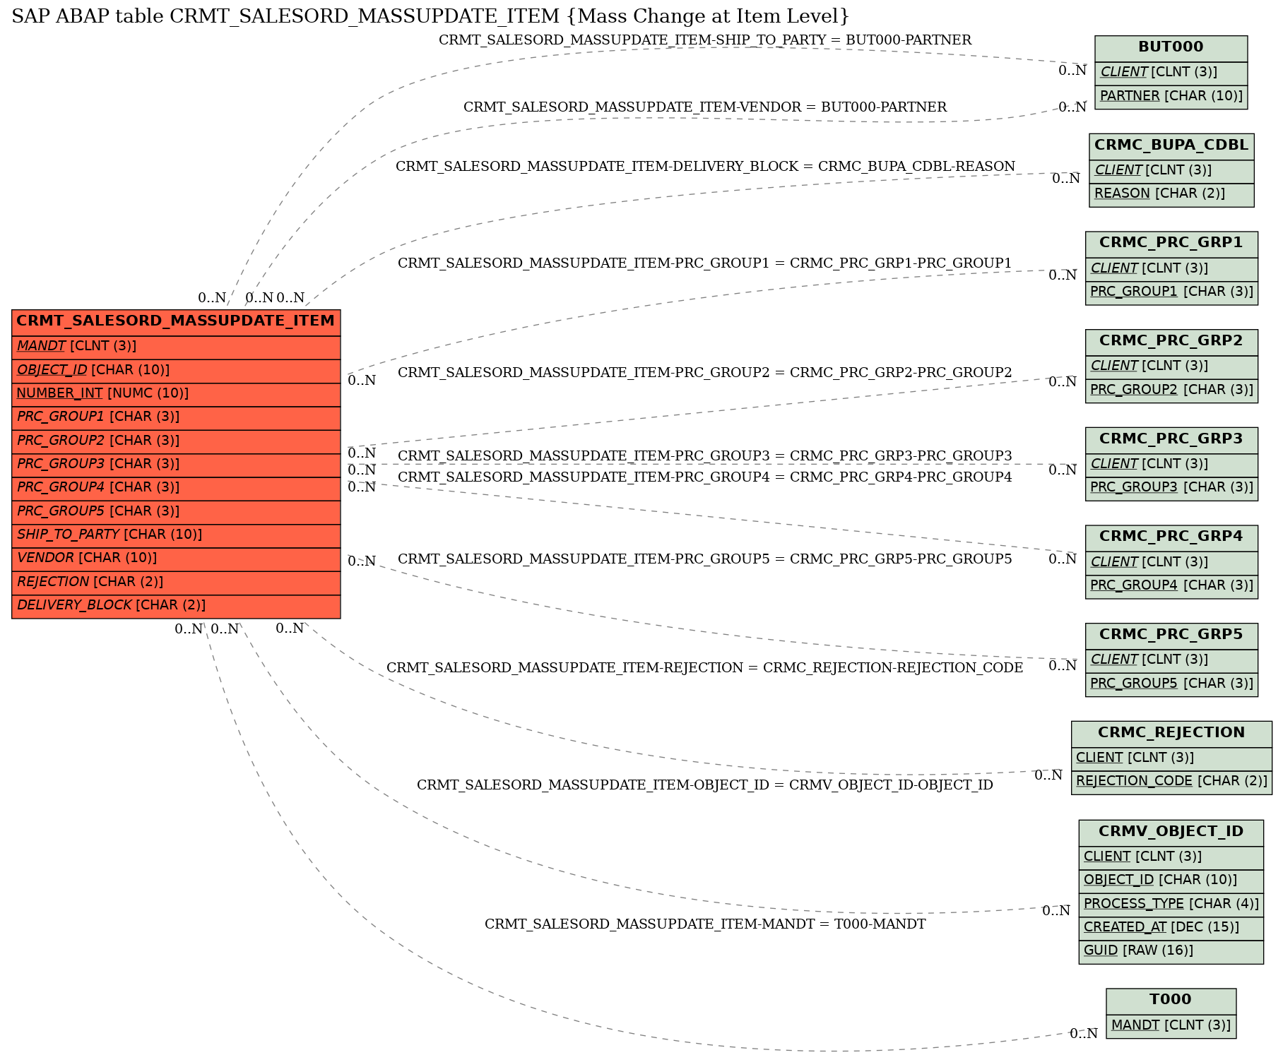Click the diagram title SAP ABAP table heading

pos(430,16)
